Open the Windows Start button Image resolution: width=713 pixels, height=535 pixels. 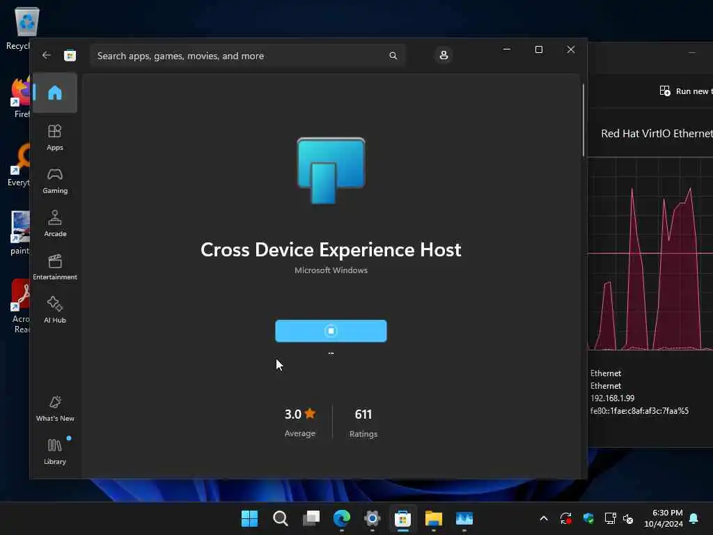click(250, 518)
